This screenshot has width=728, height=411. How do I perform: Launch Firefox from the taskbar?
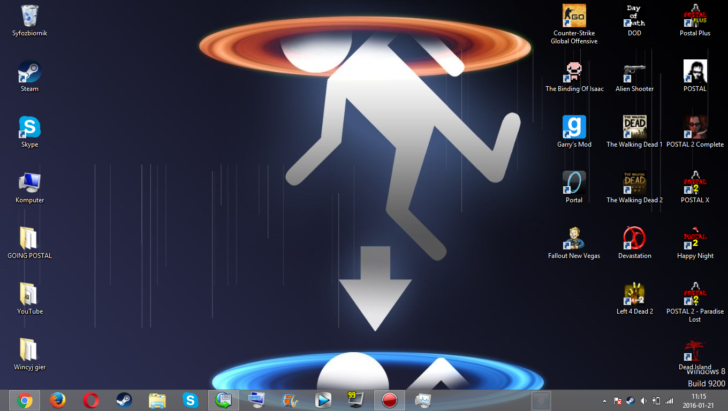(58, 400)
